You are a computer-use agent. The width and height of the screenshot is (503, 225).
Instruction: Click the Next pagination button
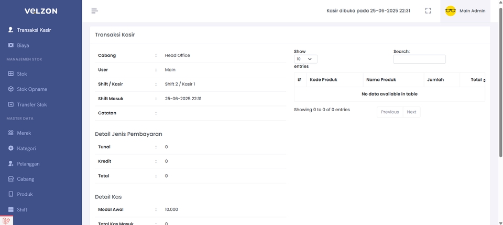point(411,112)
